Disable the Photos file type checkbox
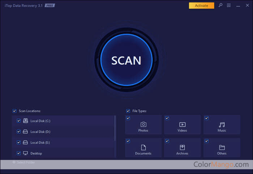 128,118
